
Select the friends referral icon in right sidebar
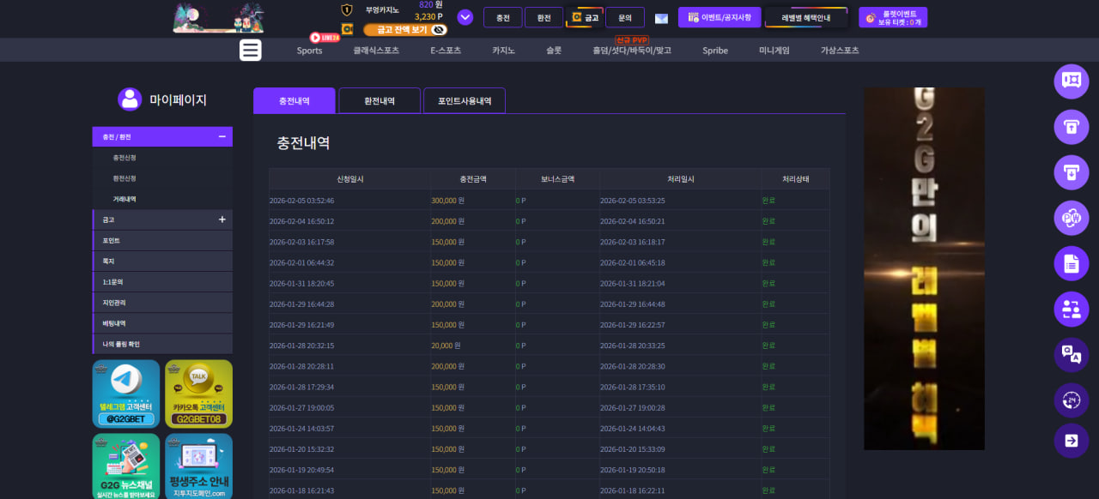(x=1072, y=309)
